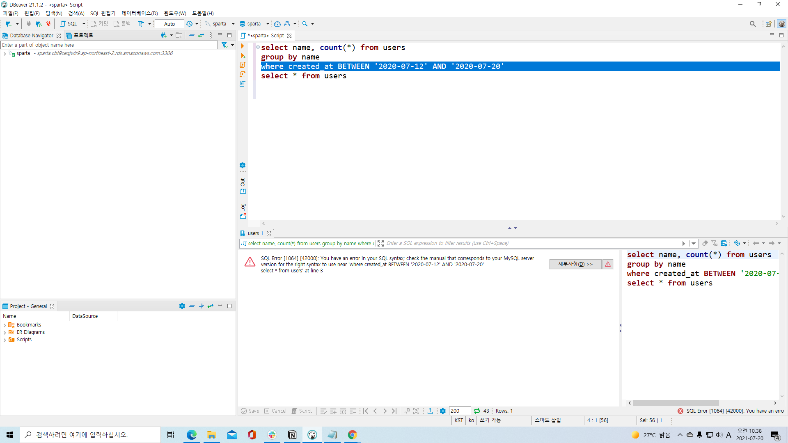Toggle the 스마트 삽입 insert mode in the status bar
The height and width of the screenshot is (443, 788).
click(x=547, y=420)
